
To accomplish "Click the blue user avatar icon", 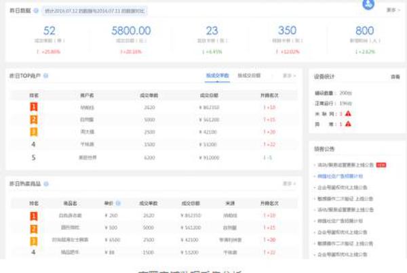I will pos(368,4).
